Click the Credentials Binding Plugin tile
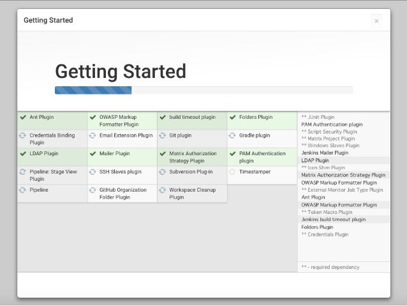This screenshot has height=306, width=407. [x=52, y=139]
